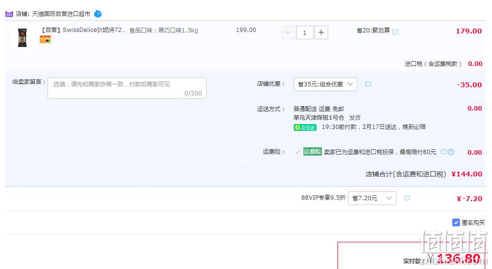Click the quantity input field
The height and width of the screenshot is (269, 492).
305,32
